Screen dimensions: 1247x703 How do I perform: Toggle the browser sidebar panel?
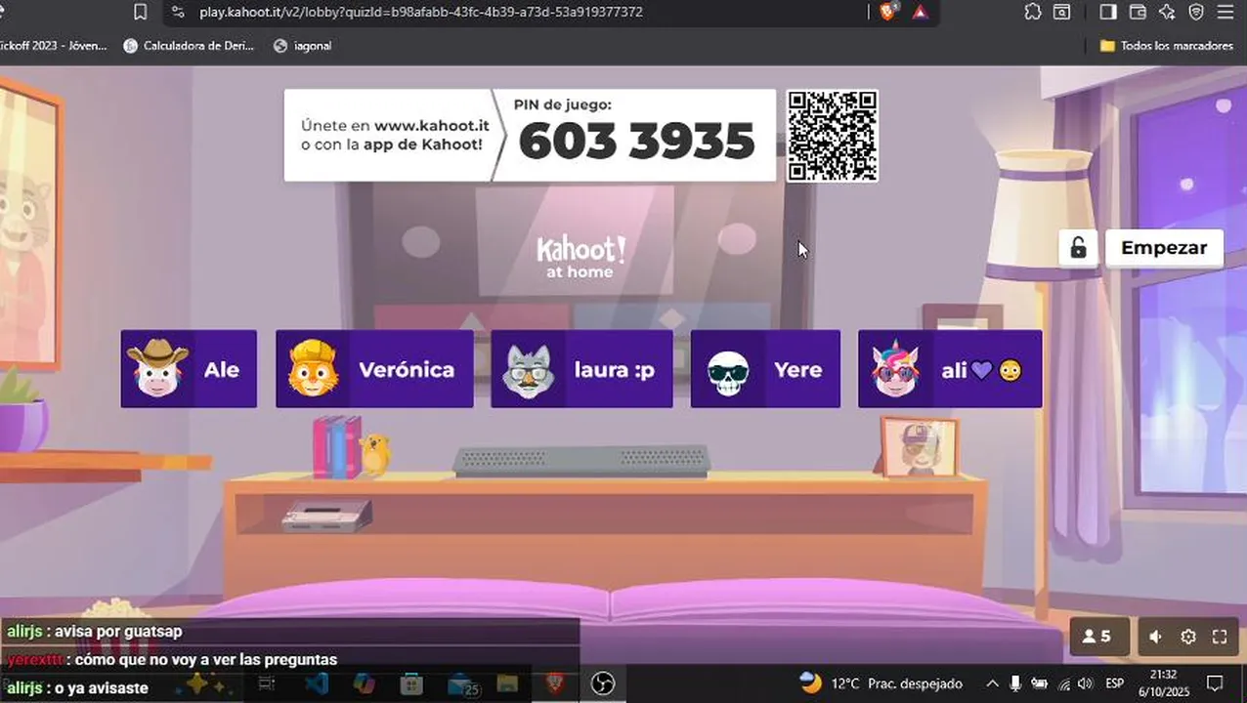click(1108, 12)
